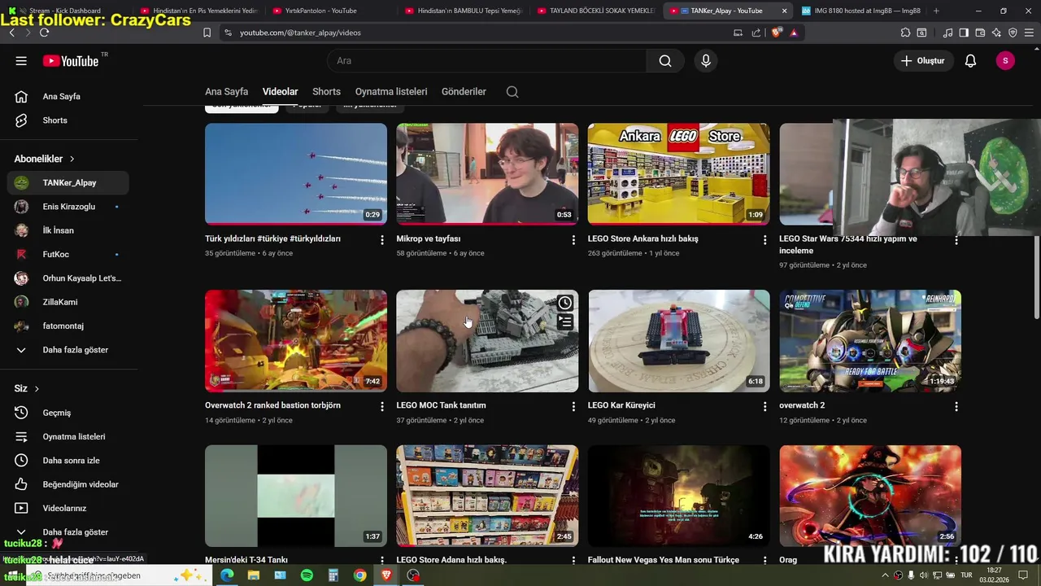
Task: Open sidebar Oynatma listeleri entry
Action: [x=68, y=437]
